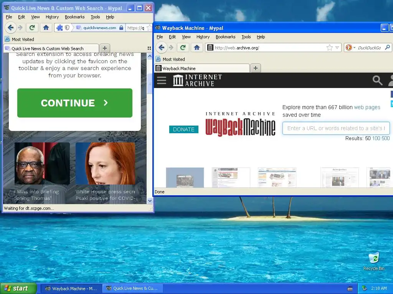The height and width of the screenshot is (294, 393).
Task: Click padlock icon next to quicklivenews.com
Action: tap(121, 28)
